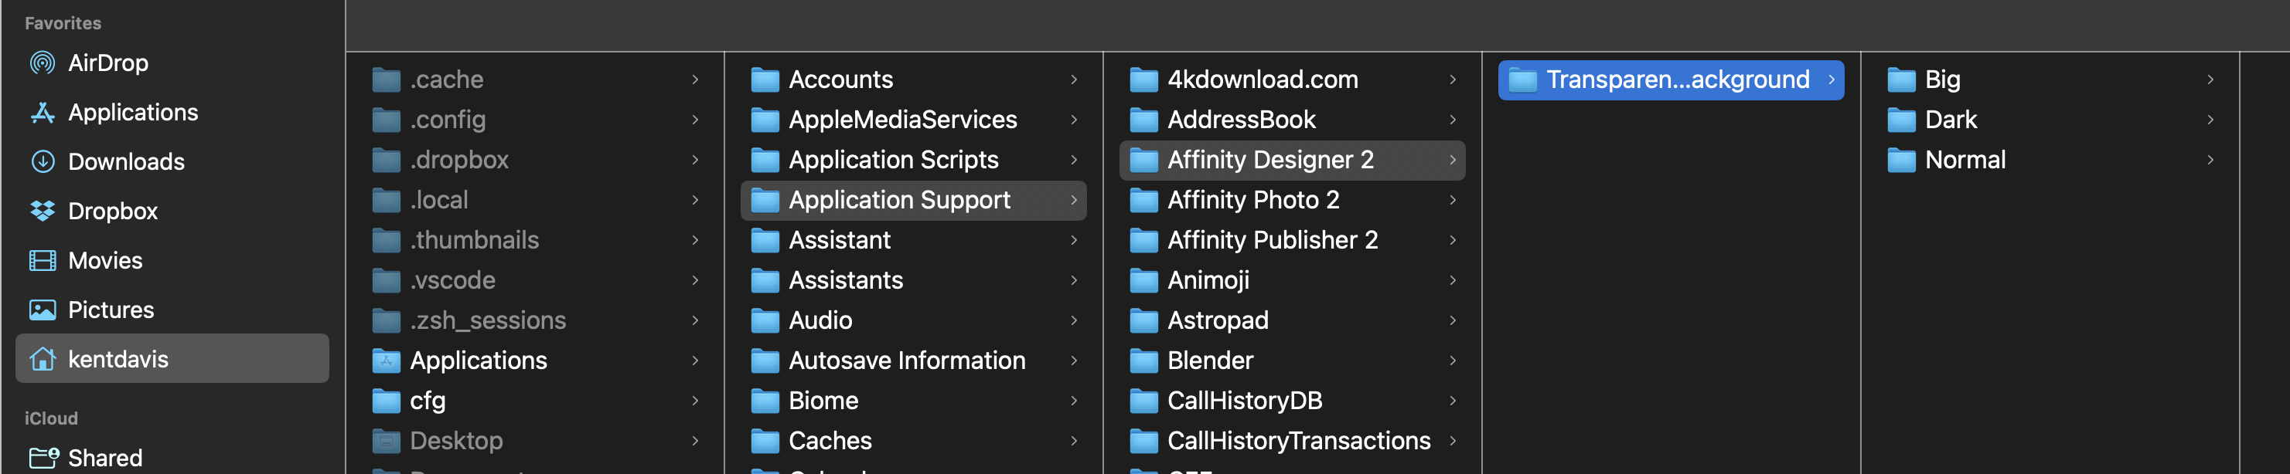Image resolution: width=2290 pixels, height=474 pixels.
Task: Select the AddressBook folder name
Action: coord(1241,120)
